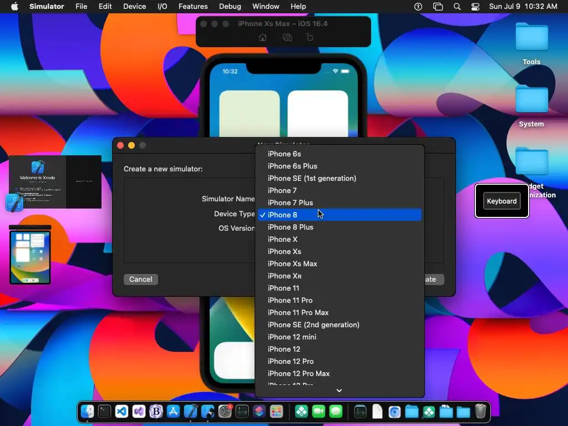This screenshot has width=568, height=426.
Task: Select iPhone 6s Plus
Action: 339,166
